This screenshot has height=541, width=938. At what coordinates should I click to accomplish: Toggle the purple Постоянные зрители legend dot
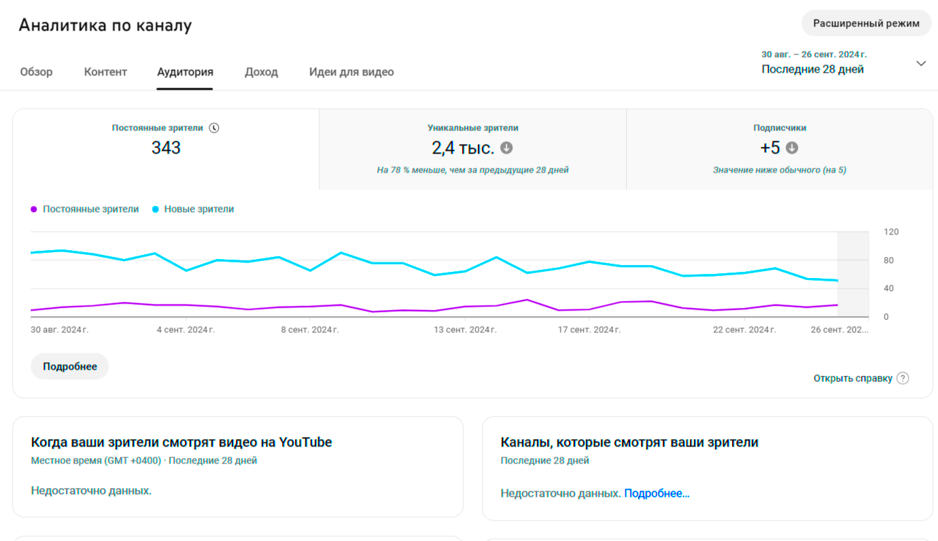tap(34, 209)
